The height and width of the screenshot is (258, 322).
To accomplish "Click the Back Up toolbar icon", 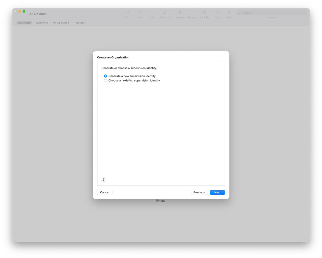I will pyautogui.click(x=204, y=13).
